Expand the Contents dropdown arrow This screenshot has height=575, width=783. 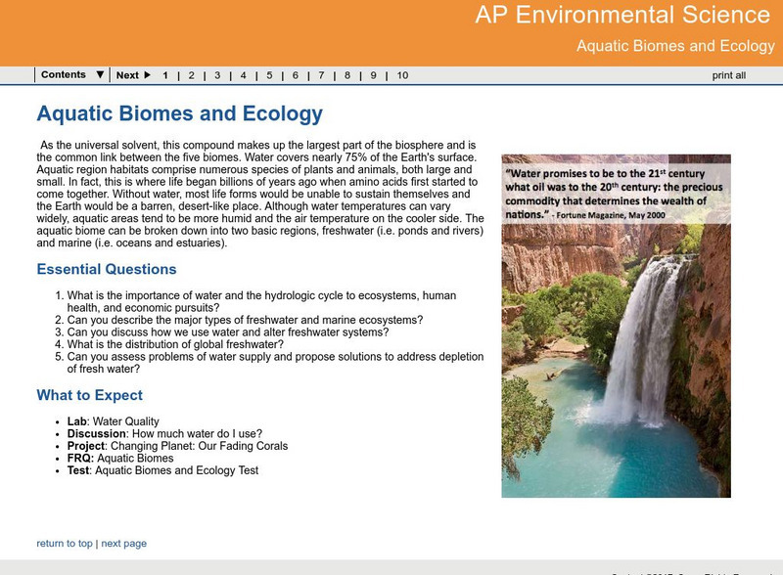coord(100,74)
